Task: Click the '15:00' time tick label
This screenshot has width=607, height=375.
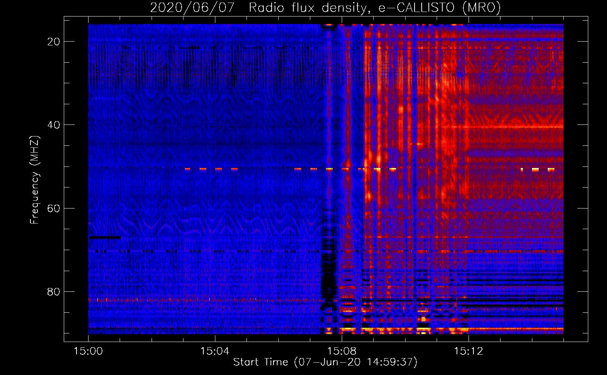Action: point(88,351)
